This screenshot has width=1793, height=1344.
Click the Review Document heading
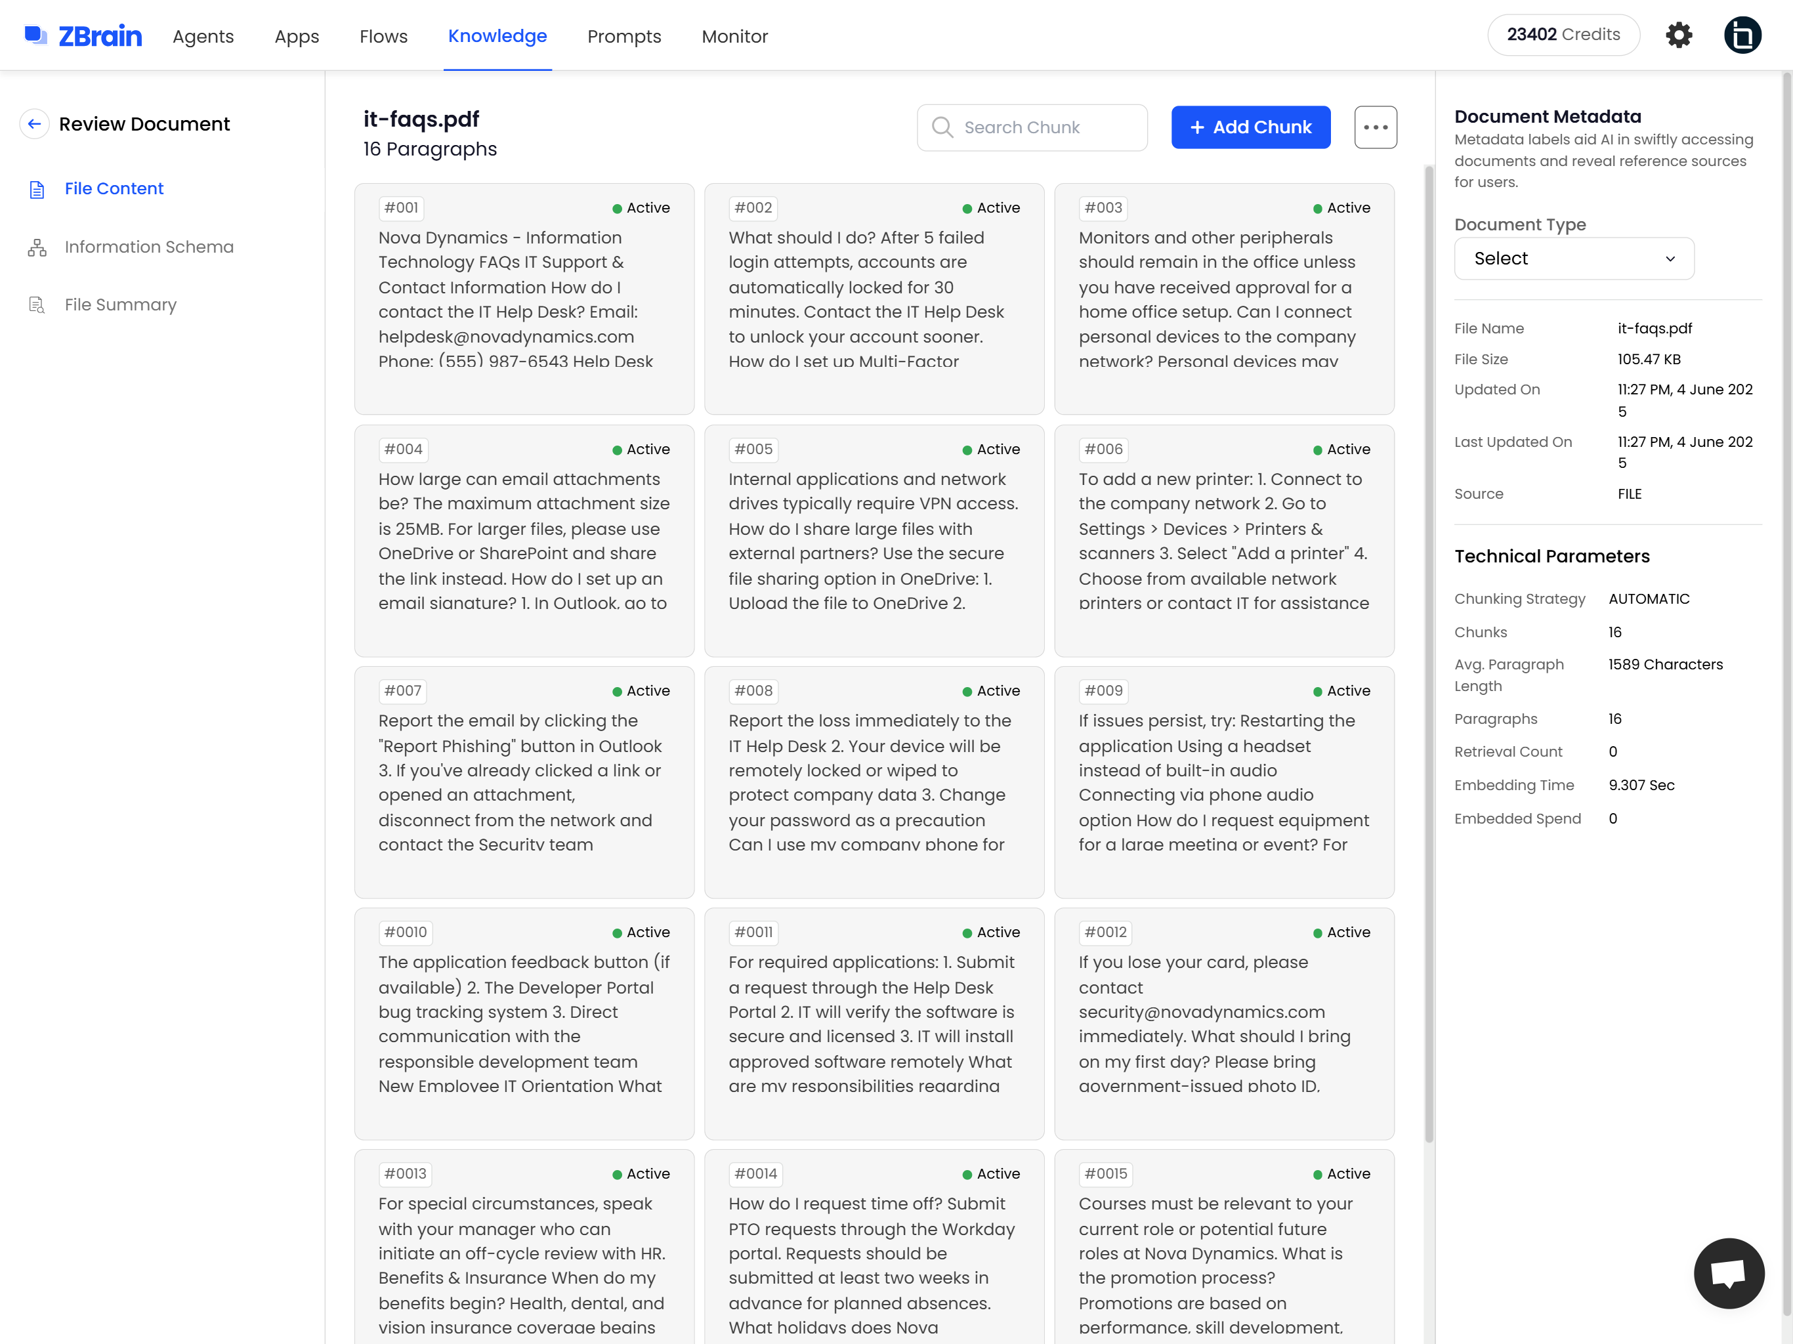[144, 124]
